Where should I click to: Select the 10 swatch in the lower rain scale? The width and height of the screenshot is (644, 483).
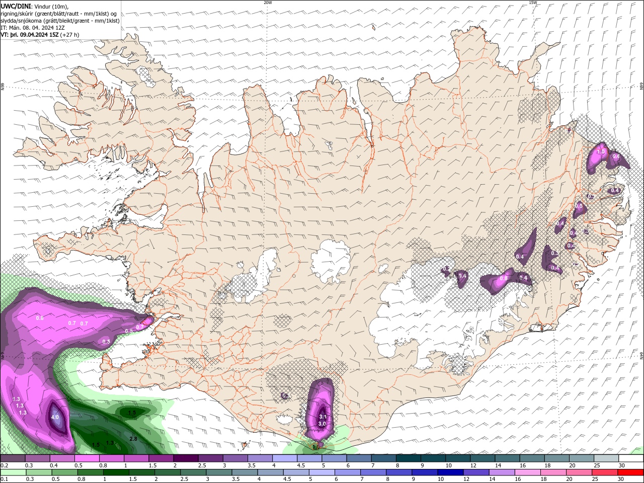click(450, 472)
